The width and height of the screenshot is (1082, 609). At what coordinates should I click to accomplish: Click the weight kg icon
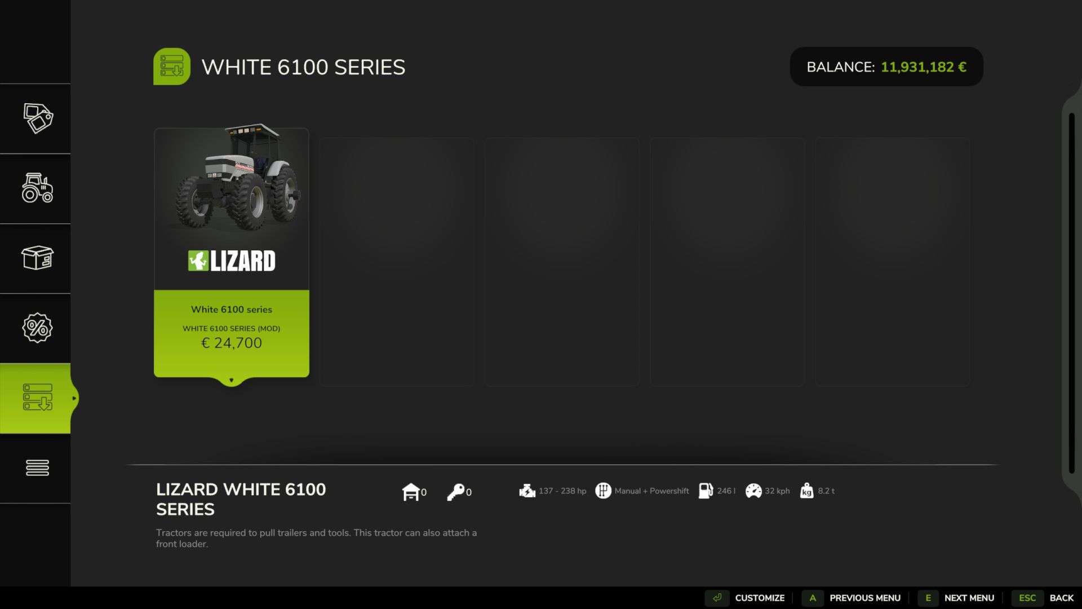tap(806, 491)
